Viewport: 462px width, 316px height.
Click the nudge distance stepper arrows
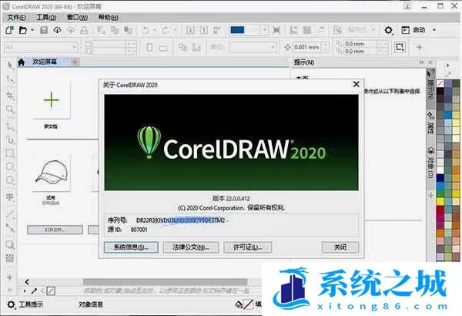pos(325,47)
